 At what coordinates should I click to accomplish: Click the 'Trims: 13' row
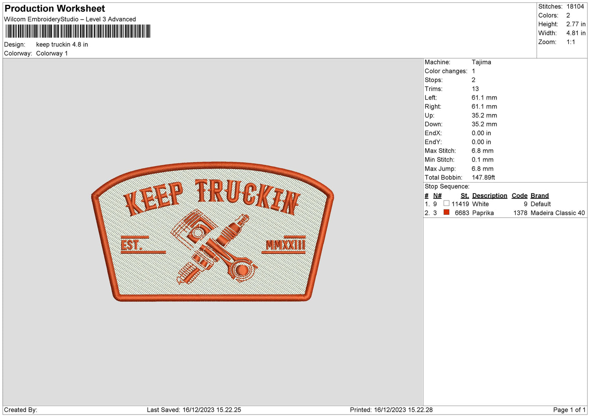[452, 89]
